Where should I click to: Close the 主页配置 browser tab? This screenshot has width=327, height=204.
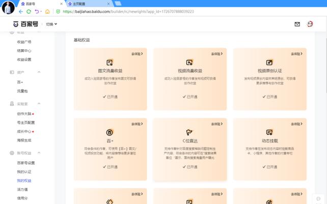108,4
